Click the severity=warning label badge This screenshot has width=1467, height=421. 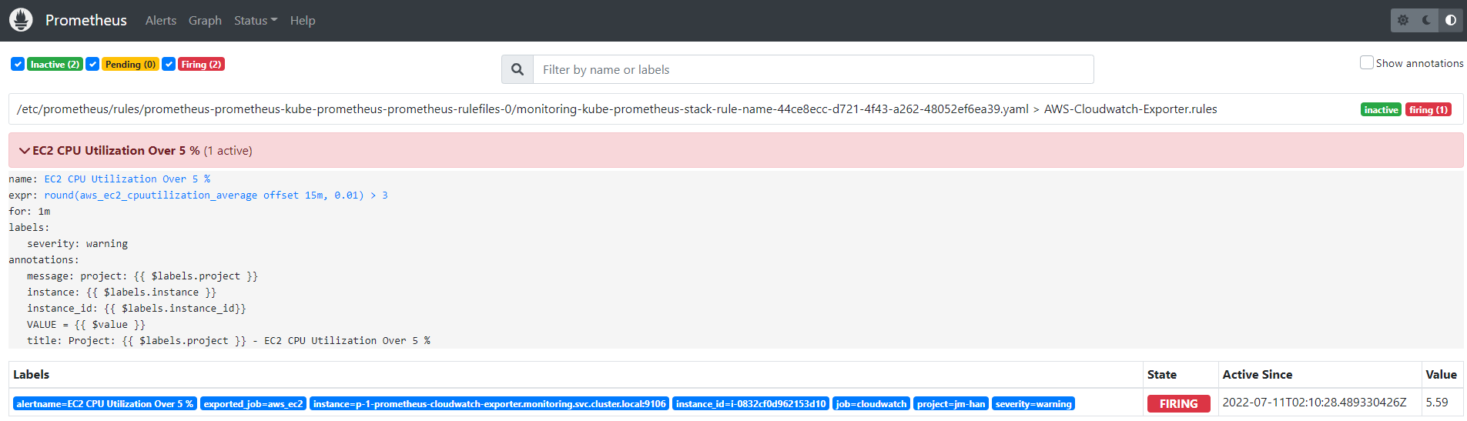tap(1033, 403)
